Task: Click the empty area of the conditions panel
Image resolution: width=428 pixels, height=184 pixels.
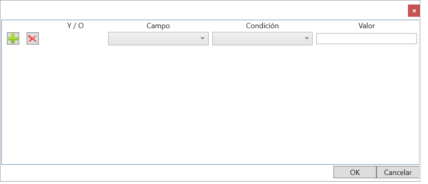Action: pyautogui.click(x=210, y=105)
